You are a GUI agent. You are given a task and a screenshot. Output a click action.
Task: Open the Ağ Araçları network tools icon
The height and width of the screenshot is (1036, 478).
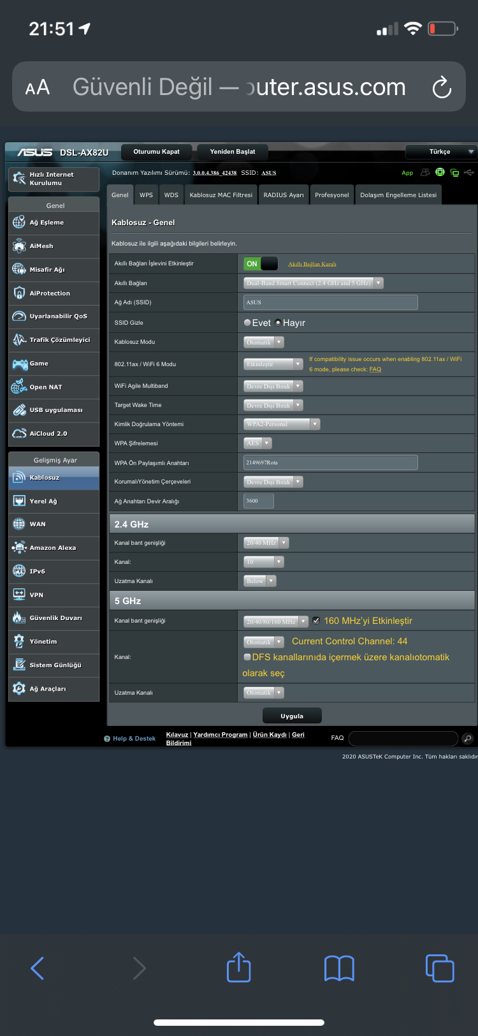[19, 689]
